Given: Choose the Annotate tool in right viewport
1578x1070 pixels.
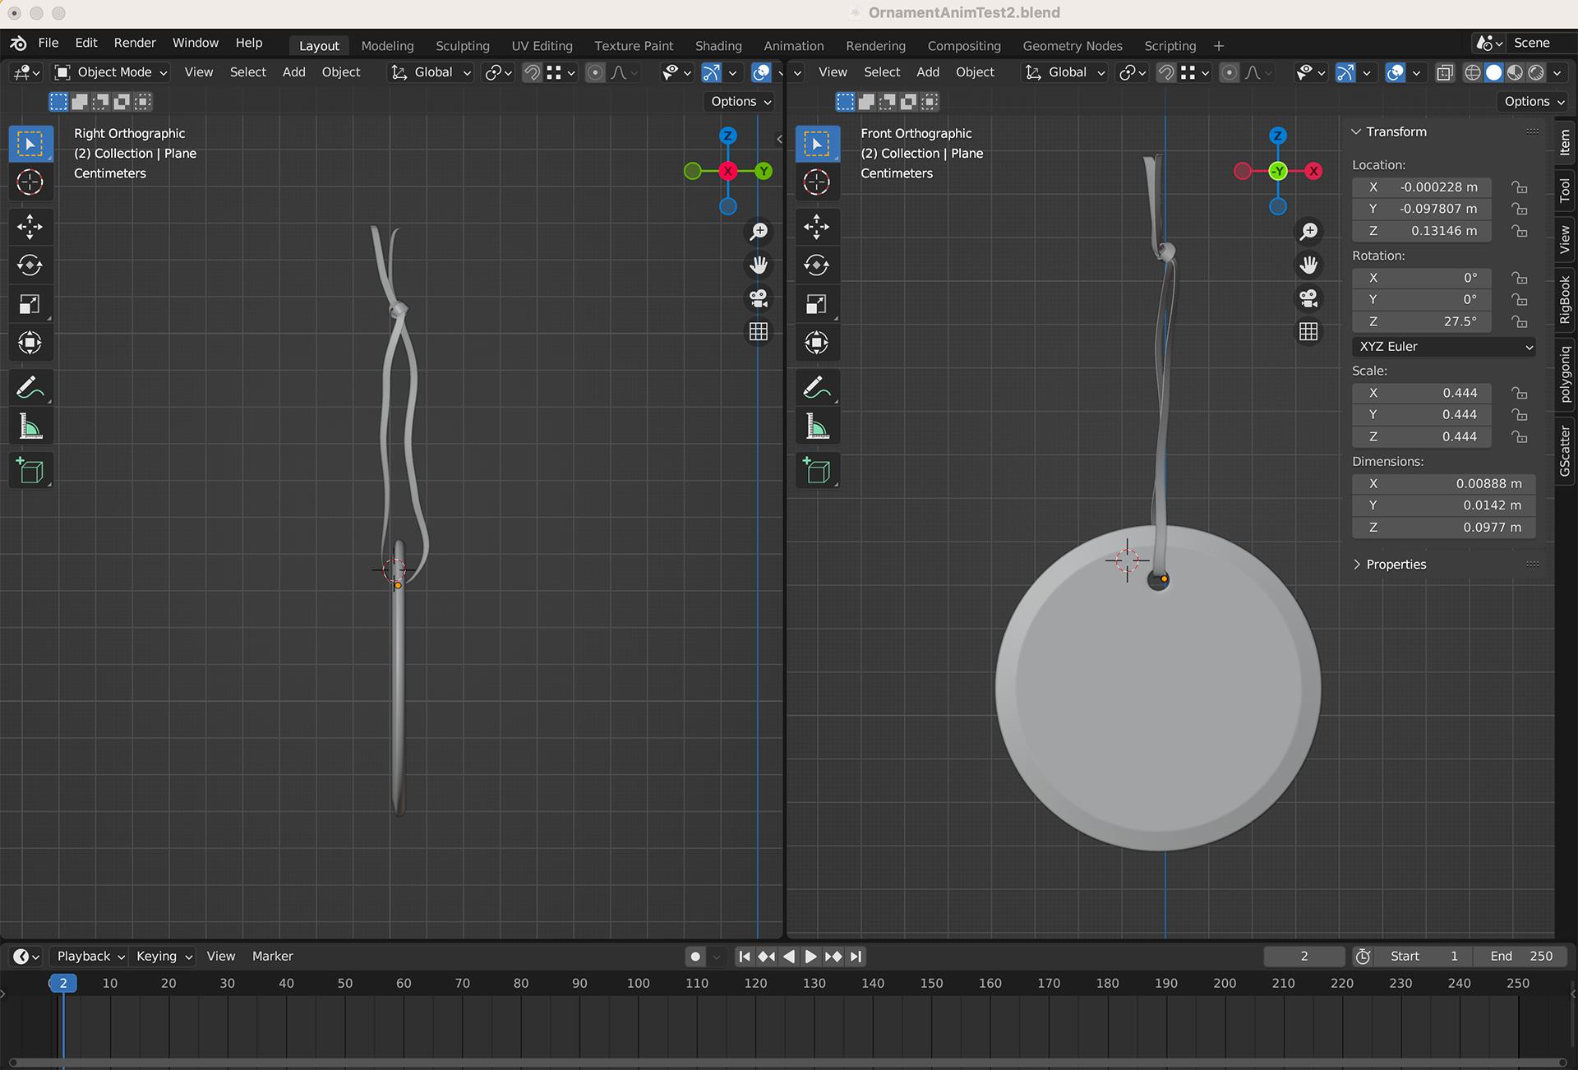Looking at the screenshot, I should click(x=816, y=388).
